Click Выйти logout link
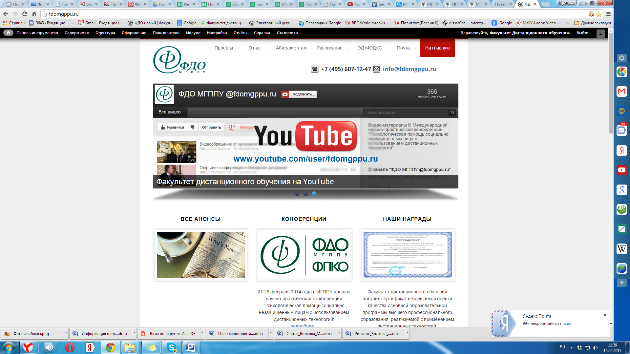 582,33
